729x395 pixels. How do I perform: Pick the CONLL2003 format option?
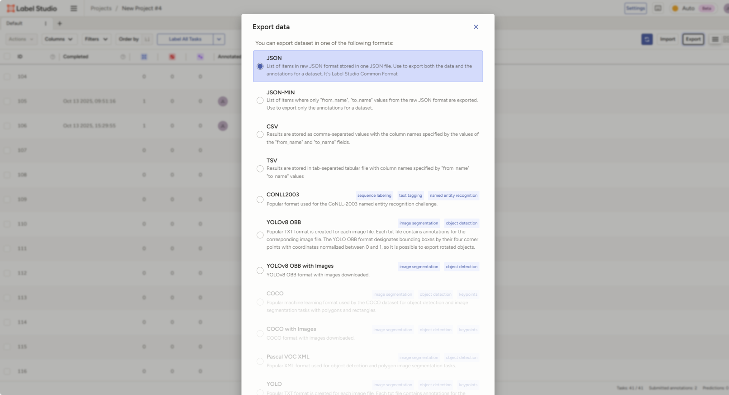[260, 200]
